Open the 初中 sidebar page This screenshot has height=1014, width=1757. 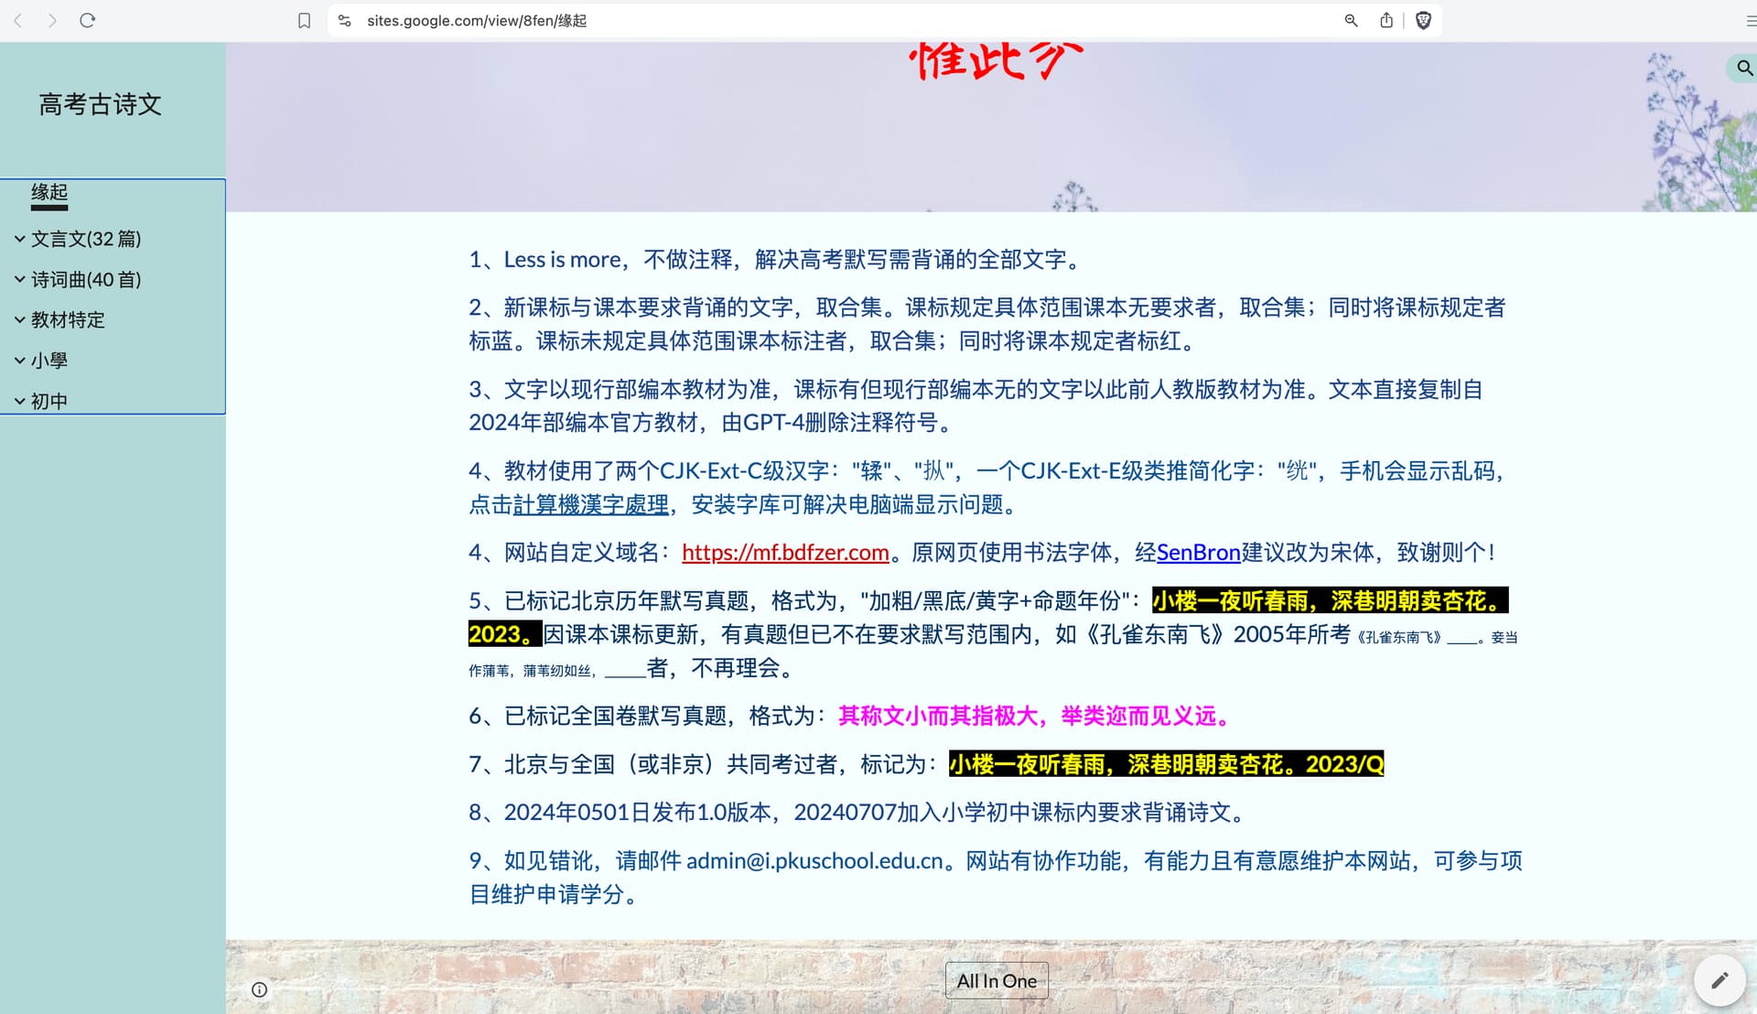click(x=49, y=401)
